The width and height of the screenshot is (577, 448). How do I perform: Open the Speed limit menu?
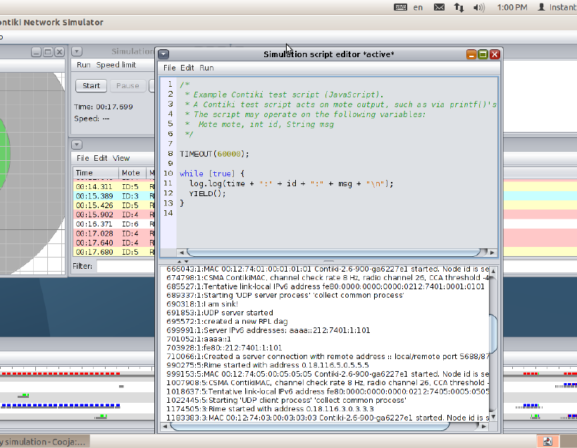(116, 65)
